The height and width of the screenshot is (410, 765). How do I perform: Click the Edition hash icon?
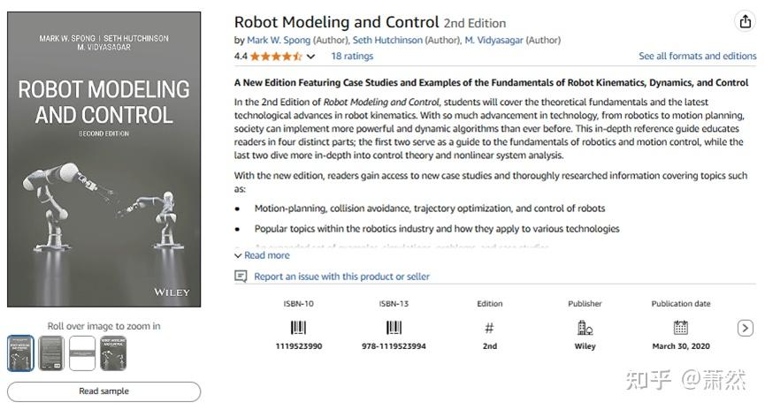tap(489, 328)
